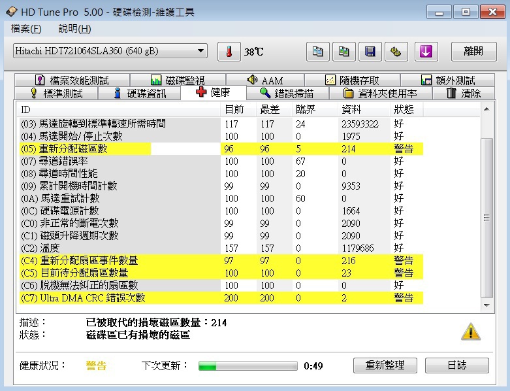Click the ID column header

(120, 110)
